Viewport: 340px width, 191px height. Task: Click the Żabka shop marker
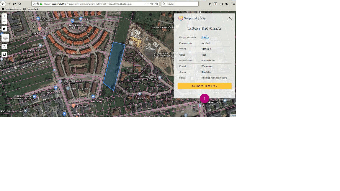pos(81,19)
